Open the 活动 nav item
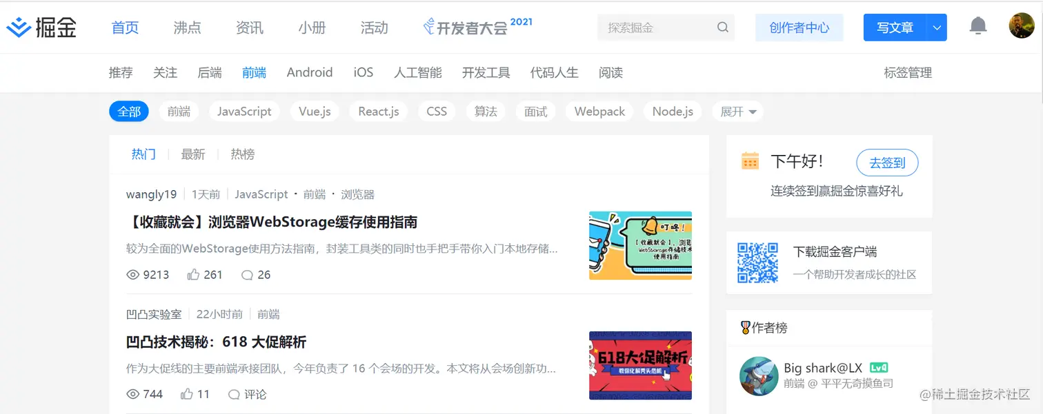1043x414 pixels. 375,28
